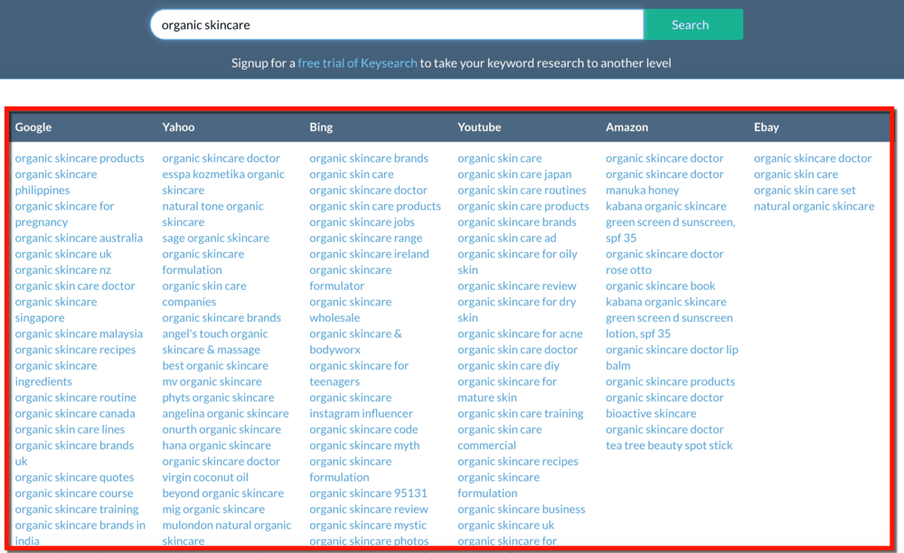Click 'virgin coconut oil' under Yahoo
The height and width of the screenshot is (553, 904).
tap(205, 476)
